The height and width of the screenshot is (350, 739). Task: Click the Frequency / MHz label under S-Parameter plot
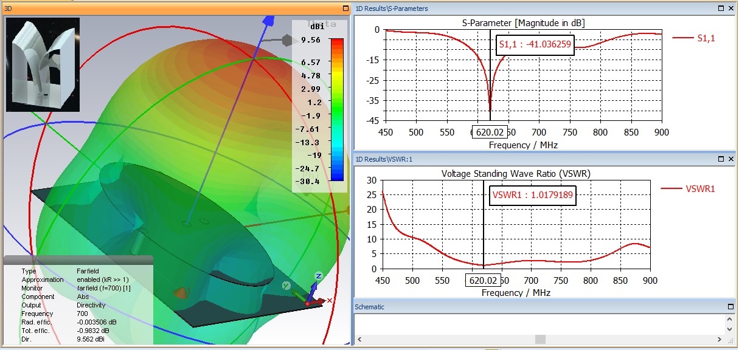[523, 145]
